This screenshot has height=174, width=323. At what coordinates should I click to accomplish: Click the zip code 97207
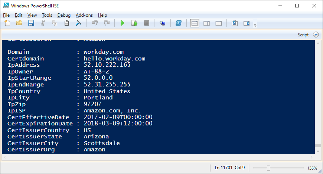tap(92, 104)
